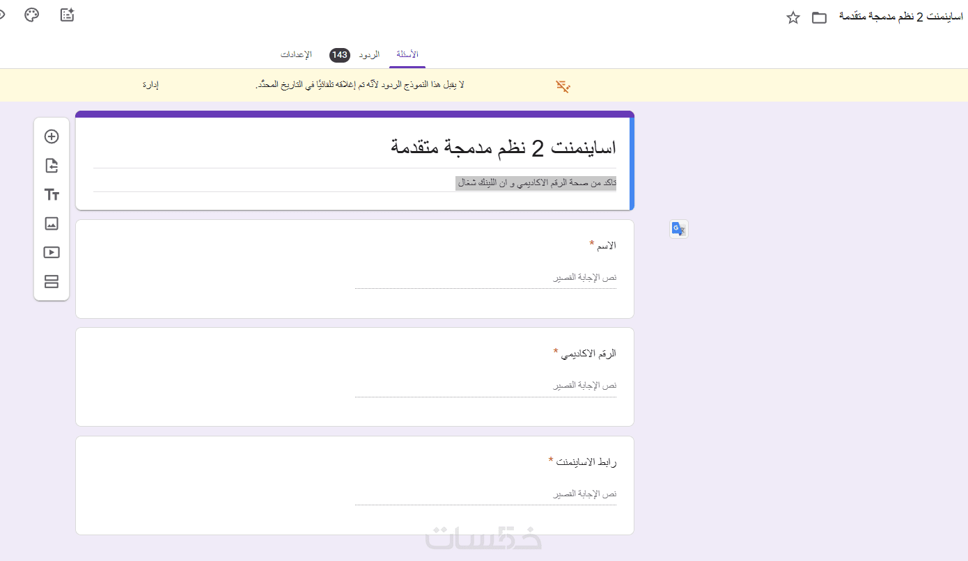968x561 pixels.
Task: Open the الردود responses tab
Action: pyautogui.click(x=369, y=54)
